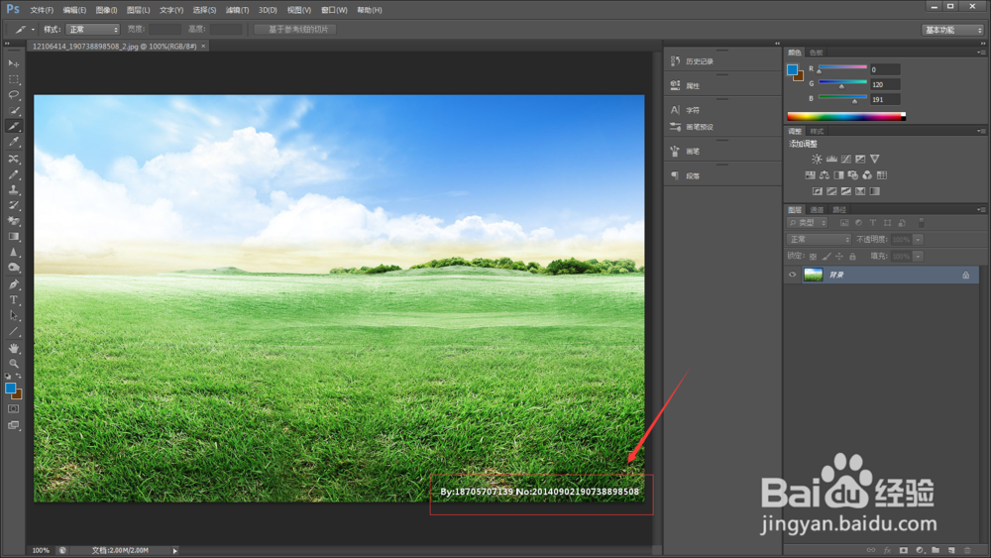The image size is (991, 558).
Task: Select the History Brush tool
Action: [x=13, y=205]
